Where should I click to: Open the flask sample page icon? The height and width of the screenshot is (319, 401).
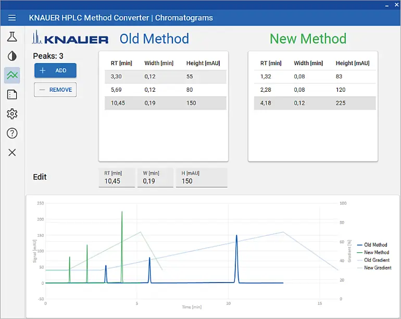12,37
